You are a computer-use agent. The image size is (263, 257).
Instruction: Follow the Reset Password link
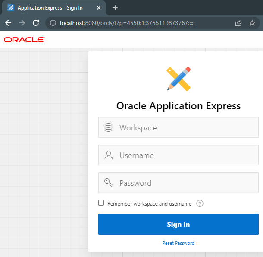178,243
